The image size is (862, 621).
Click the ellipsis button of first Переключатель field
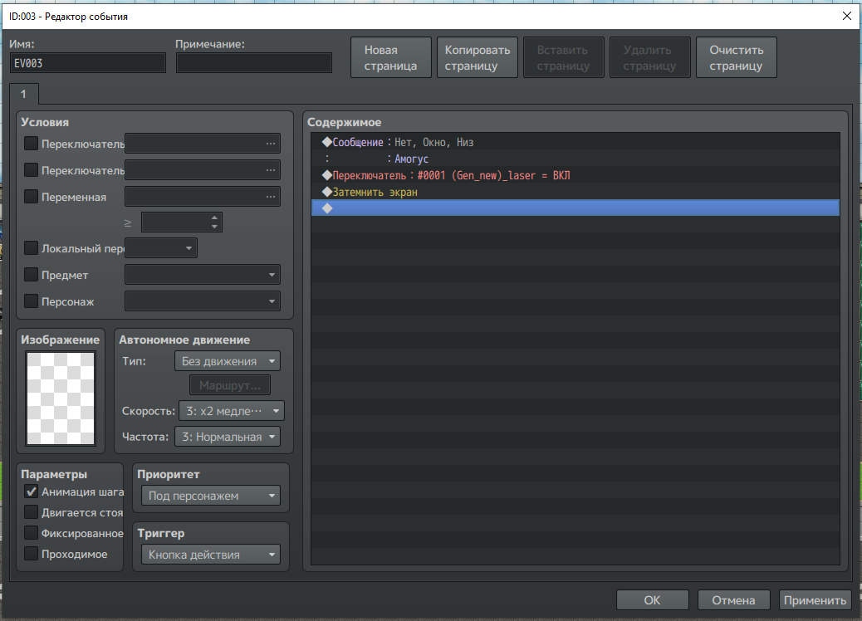click(270, 144)
